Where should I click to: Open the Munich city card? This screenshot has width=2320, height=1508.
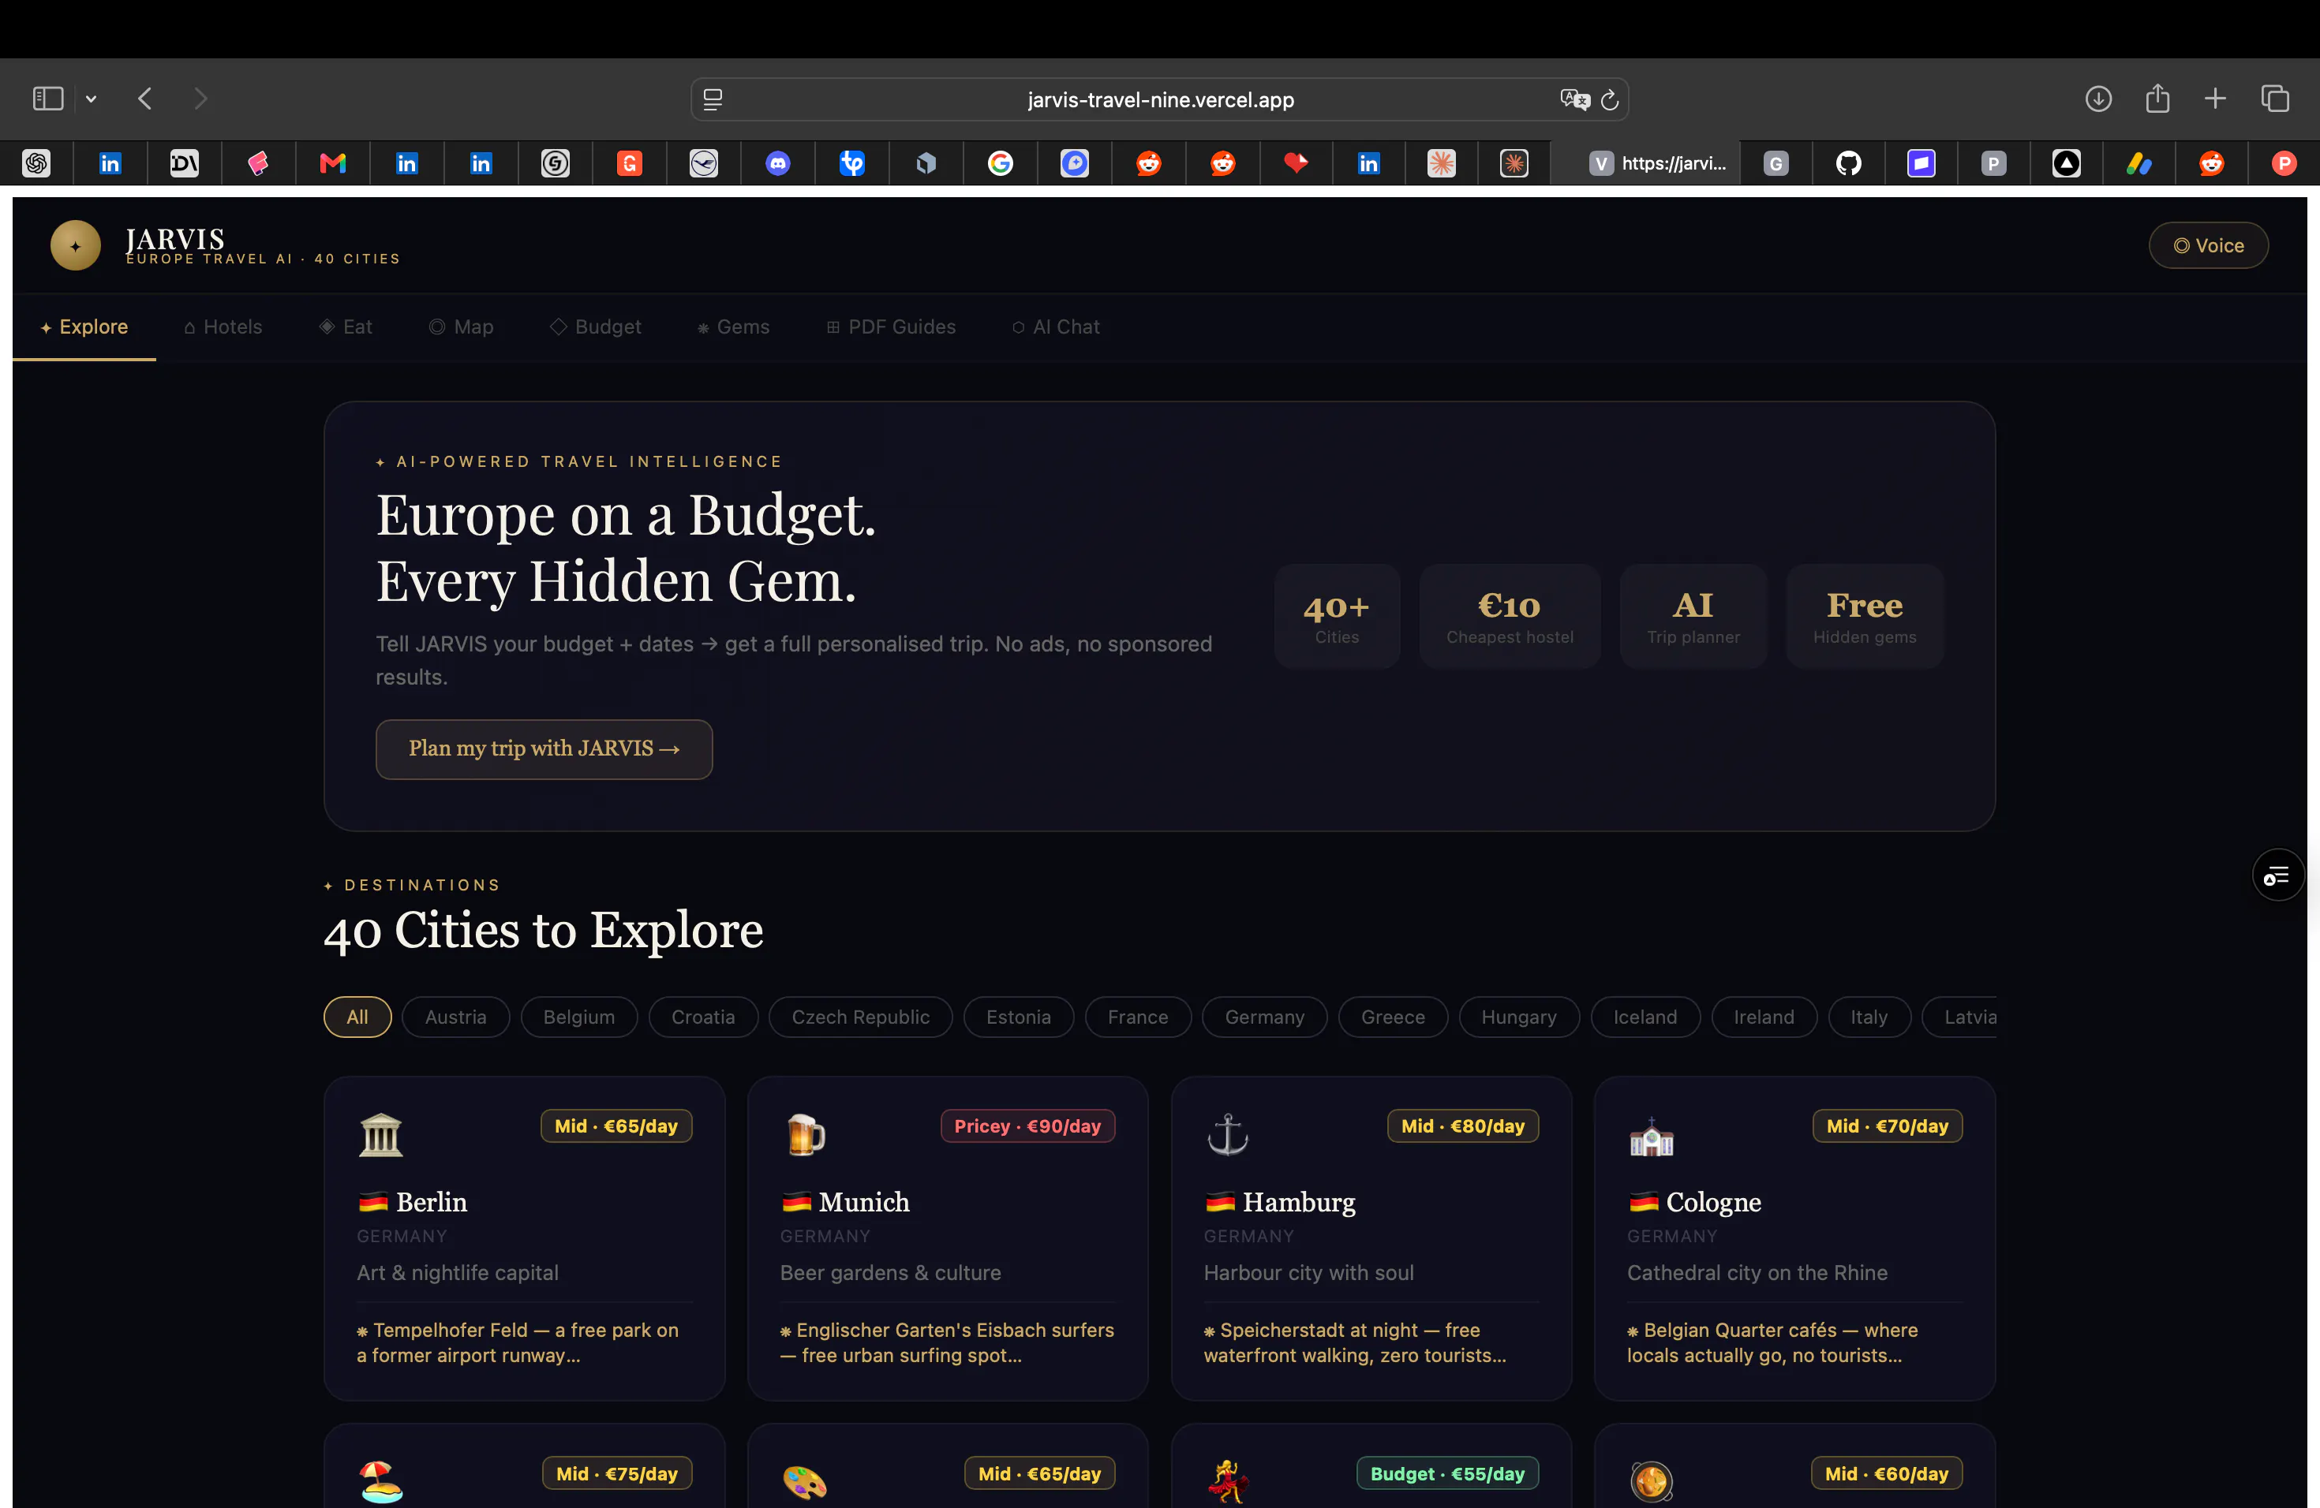[x=948, y=1238]
